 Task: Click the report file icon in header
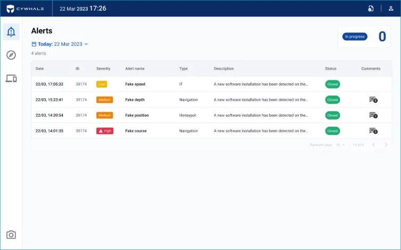[x=371, y=8]
